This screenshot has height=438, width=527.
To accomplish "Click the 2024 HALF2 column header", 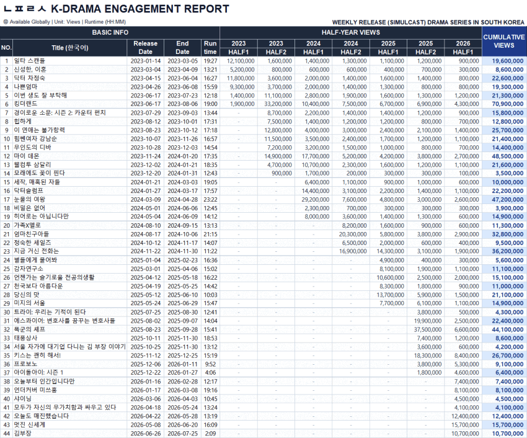I will (x=350, y=48).
